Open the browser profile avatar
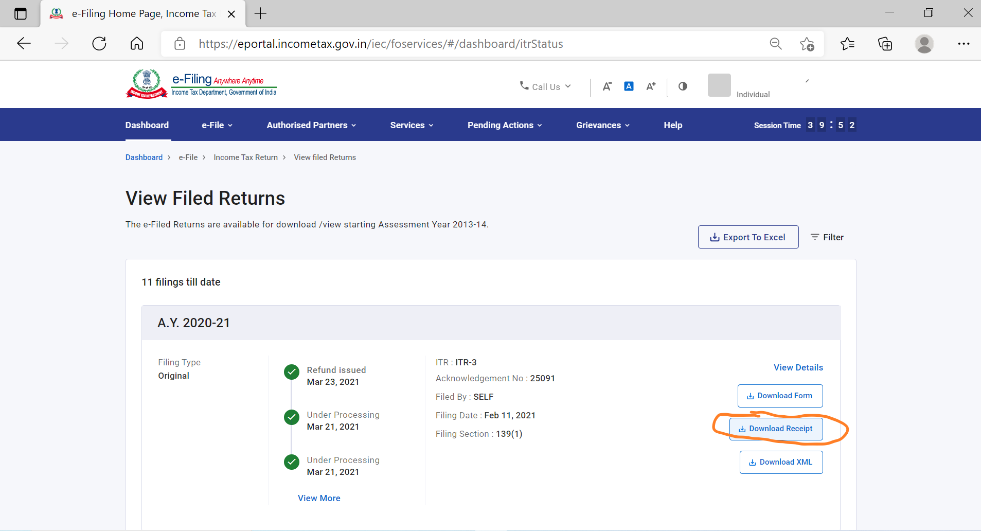 tap(924, 44)
